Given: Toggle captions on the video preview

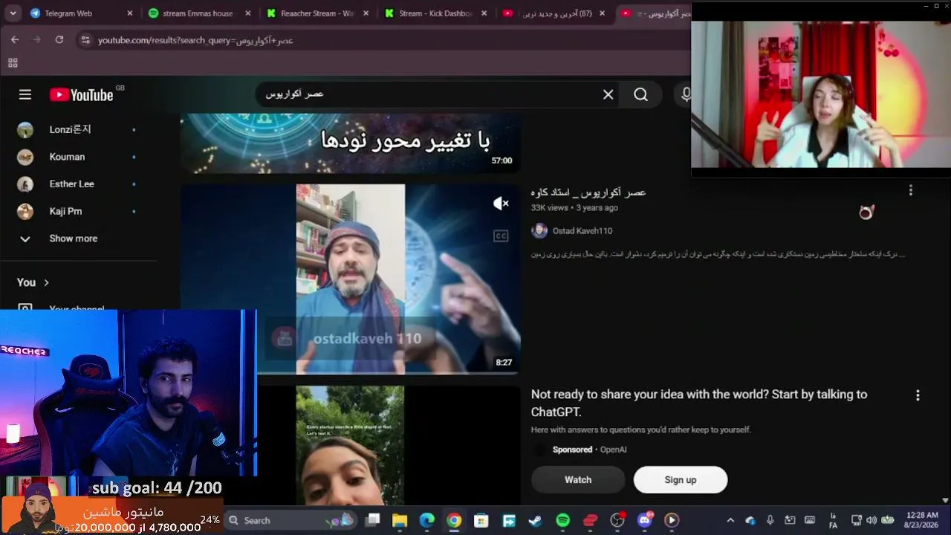Looking at the screenshot, I should pyautogui.click(x=502, y=236).
